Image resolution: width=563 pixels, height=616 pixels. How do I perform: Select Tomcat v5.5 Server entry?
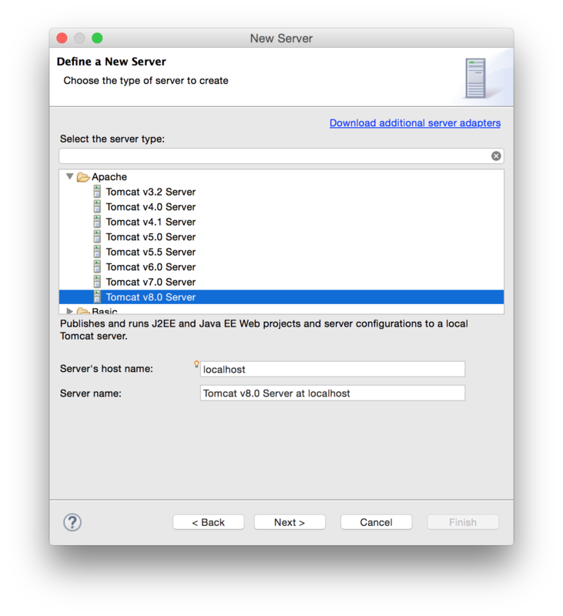point(150,252)
